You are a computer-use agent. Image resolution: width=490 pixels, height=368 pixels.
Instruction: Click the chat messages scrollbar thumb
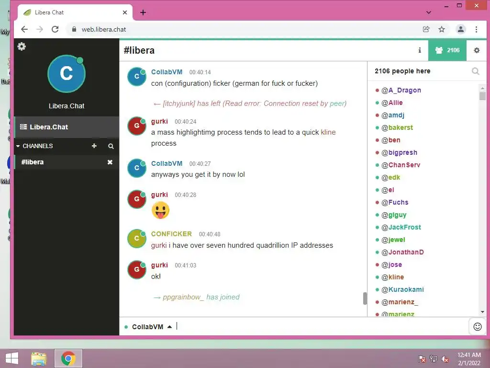pos(365,298)
